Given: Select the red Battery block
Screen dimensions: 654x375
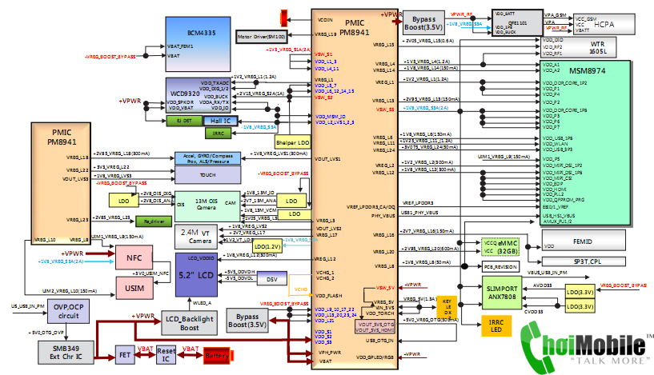Looking at the screenshot, I should pos(217,356).
